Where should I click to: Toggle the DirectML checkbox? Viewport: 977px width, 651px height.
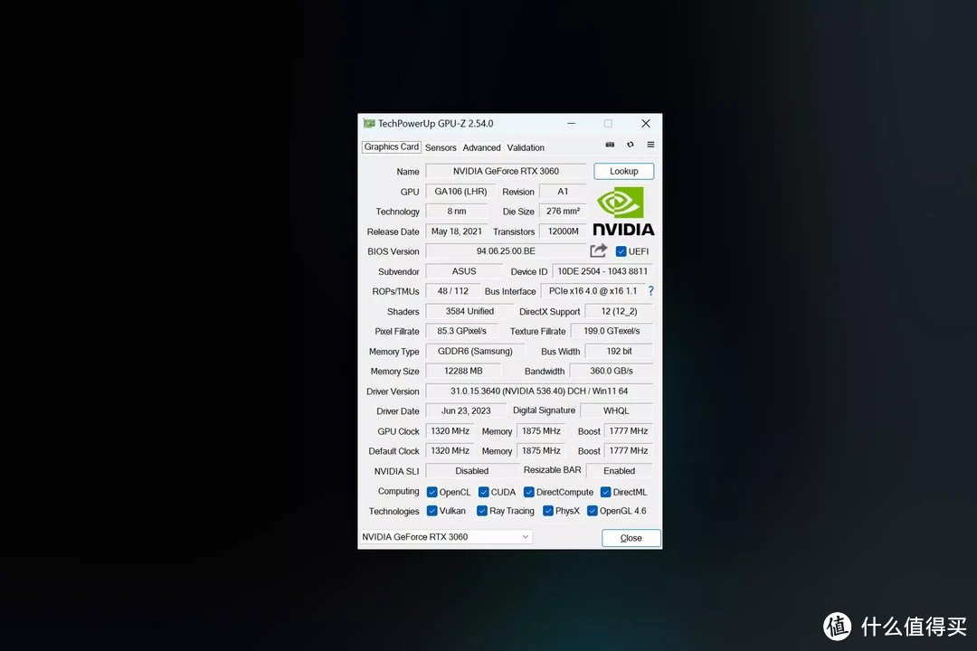[x=605, y=492]
